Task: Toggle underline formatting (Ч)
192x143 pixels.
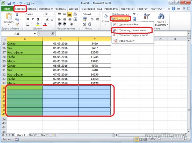Action: click(38, 19)
